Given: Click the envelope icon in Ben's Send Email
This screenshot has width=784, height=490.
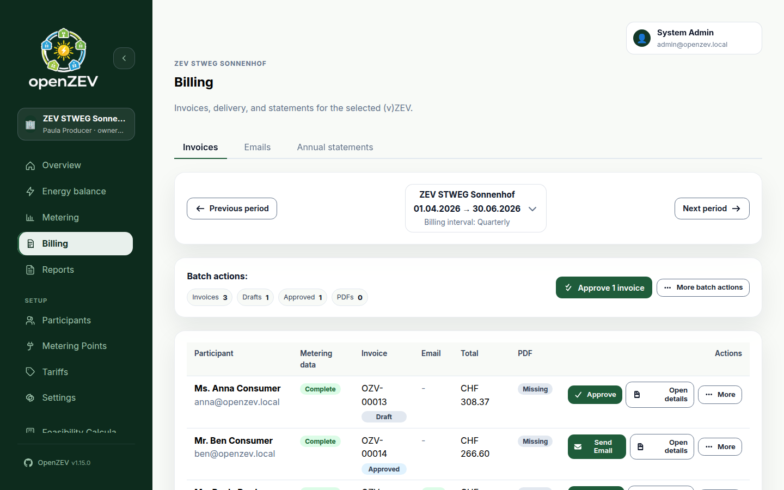Looking at the screenshot, I should [578, 447].
